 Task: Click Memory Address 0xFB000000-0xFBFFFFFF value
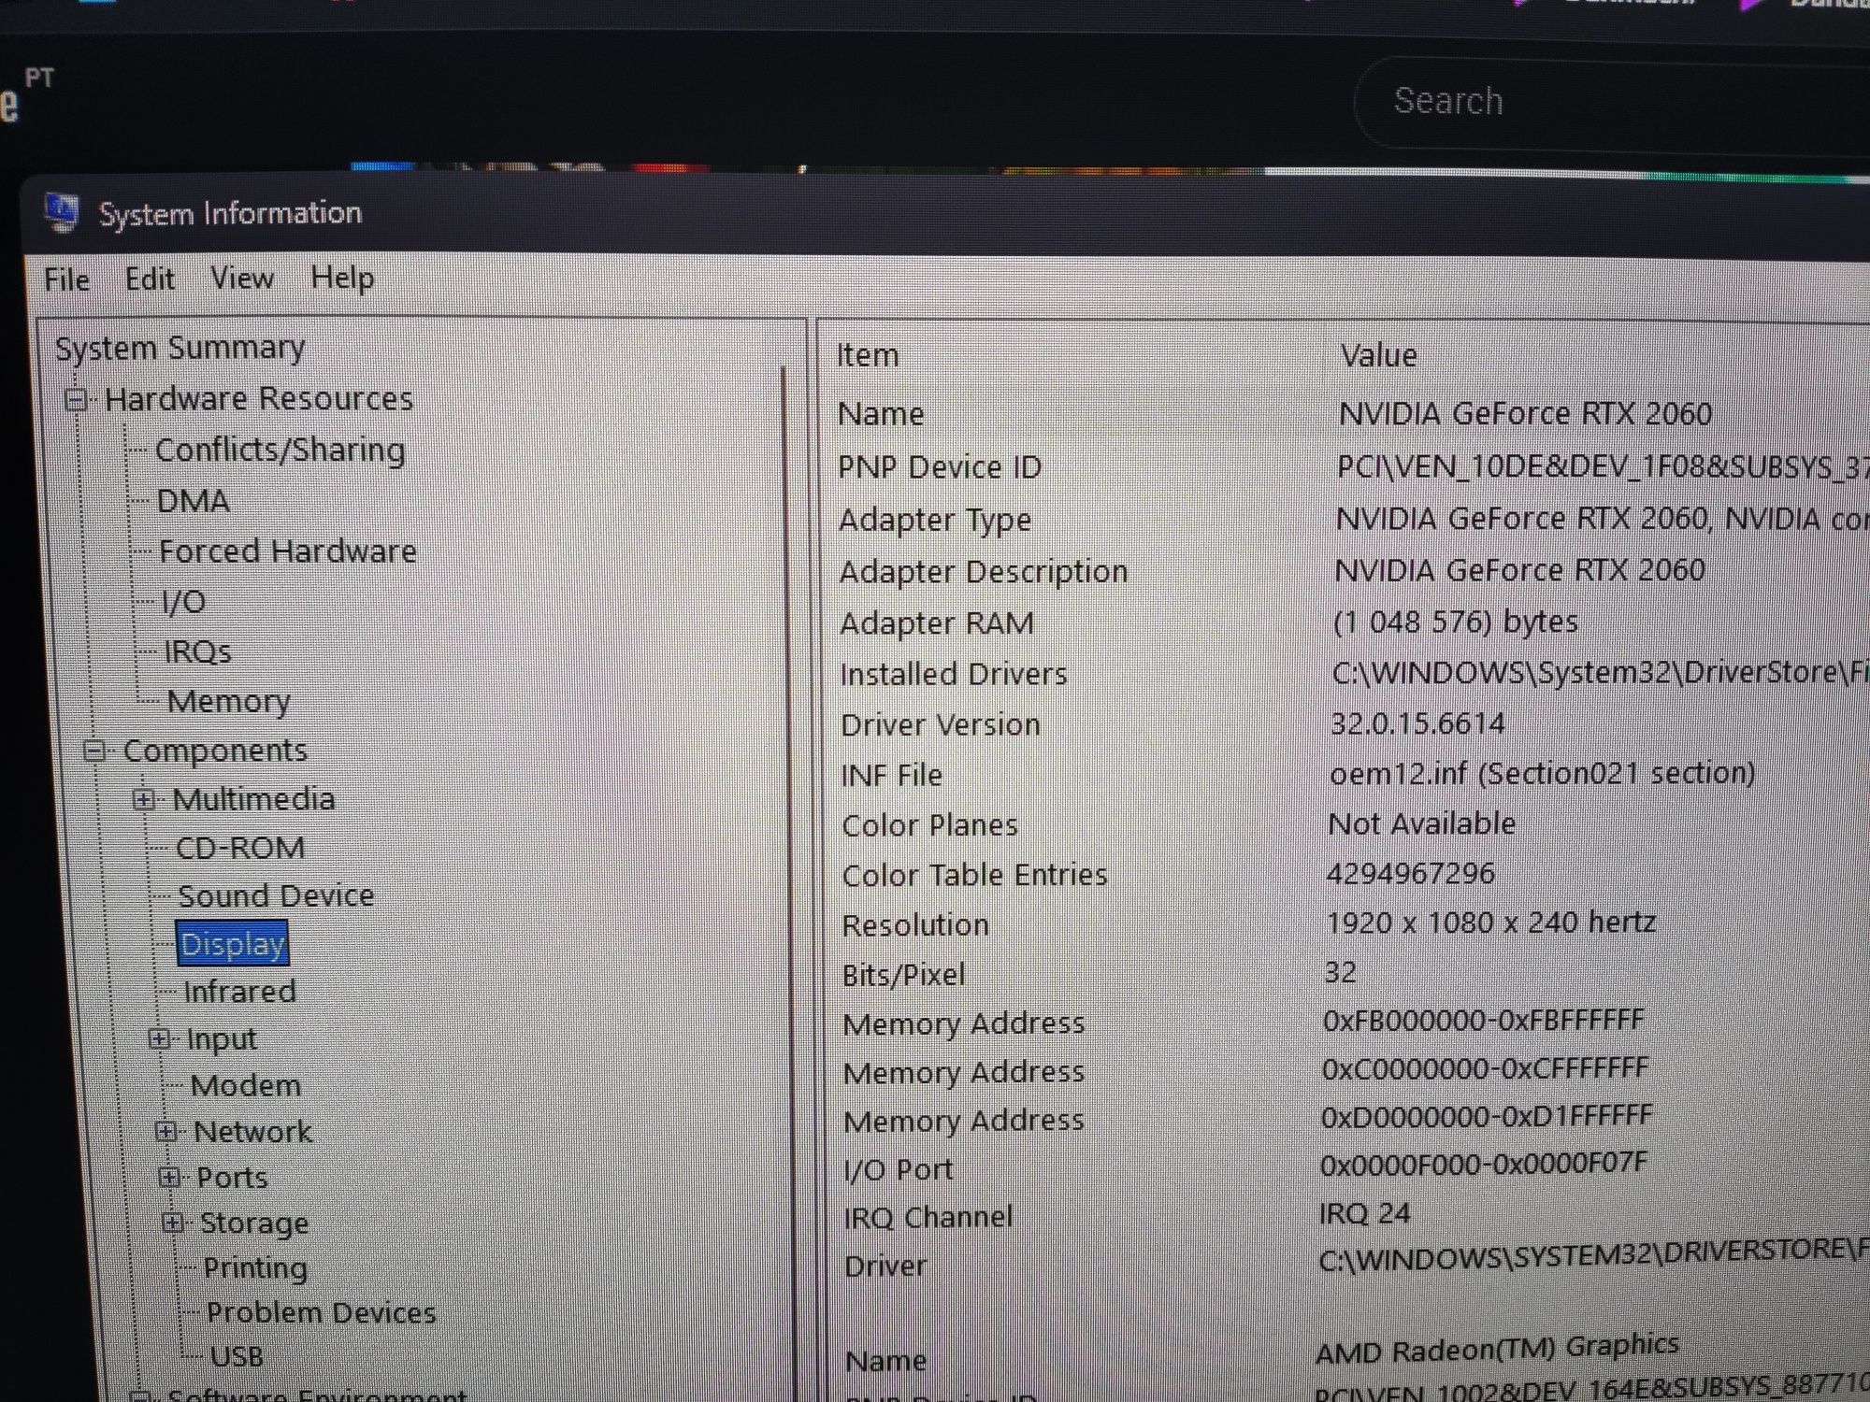click(x=1483, y=1020)
